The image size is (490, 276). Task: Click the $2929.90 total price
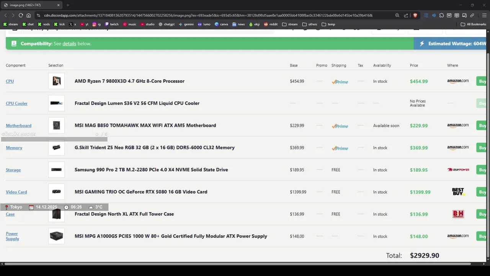[425, 255]
